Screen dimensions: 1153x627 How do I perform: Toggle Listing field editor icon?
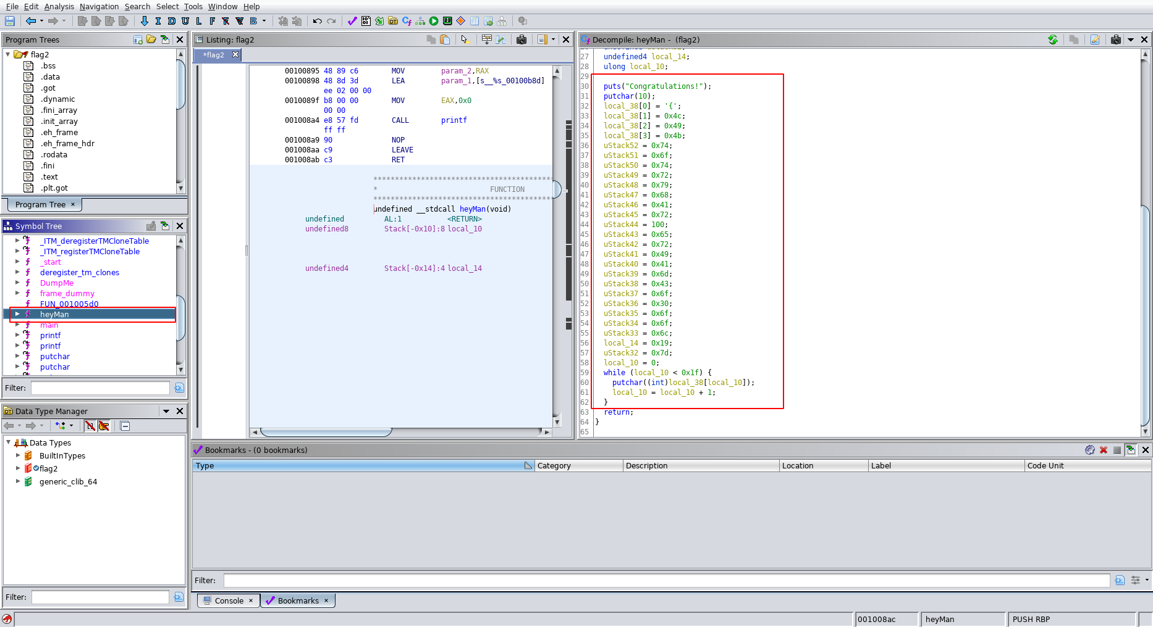487,39
